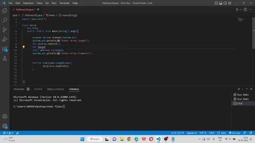The image size is (255, 143).
Task: Close the bottom panel
Action: coord(251,89)
